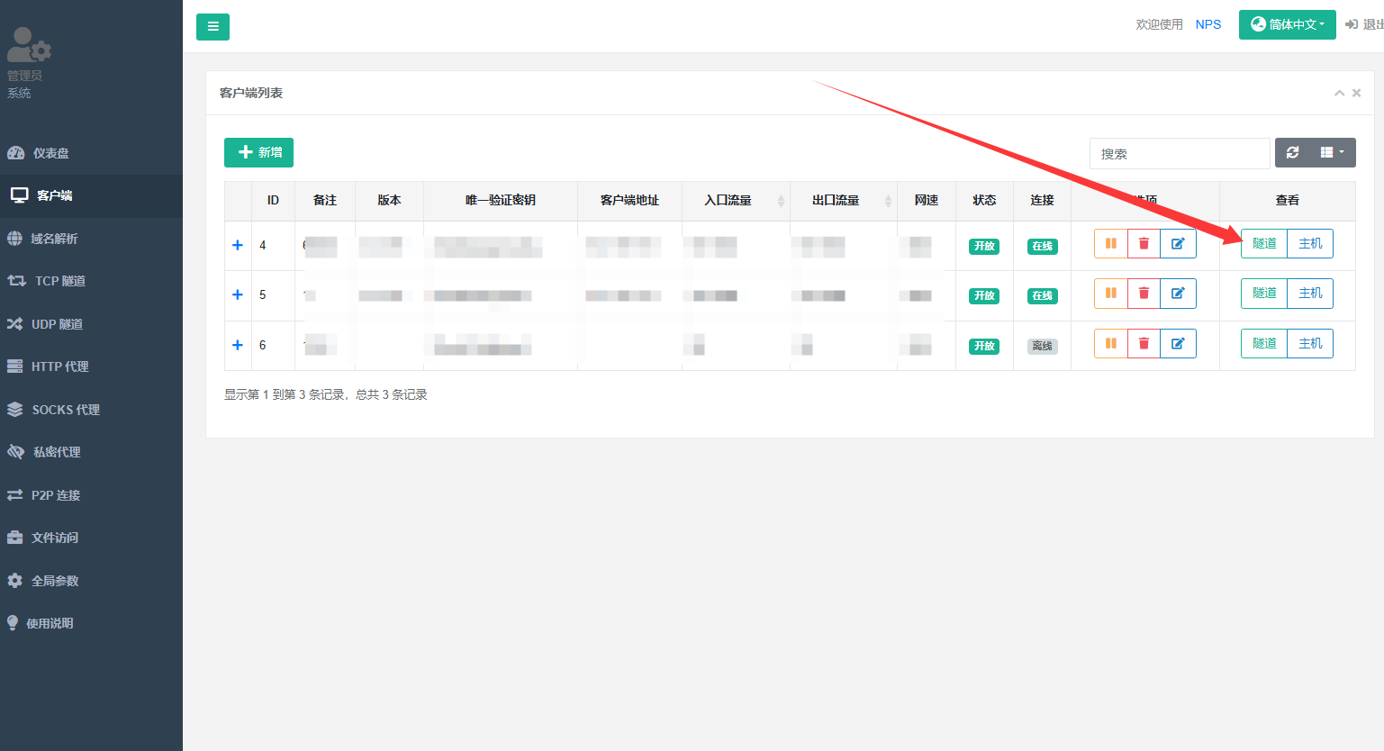View 隧道 for client ID 4
1384x751 pixels.
[1263, 244]
